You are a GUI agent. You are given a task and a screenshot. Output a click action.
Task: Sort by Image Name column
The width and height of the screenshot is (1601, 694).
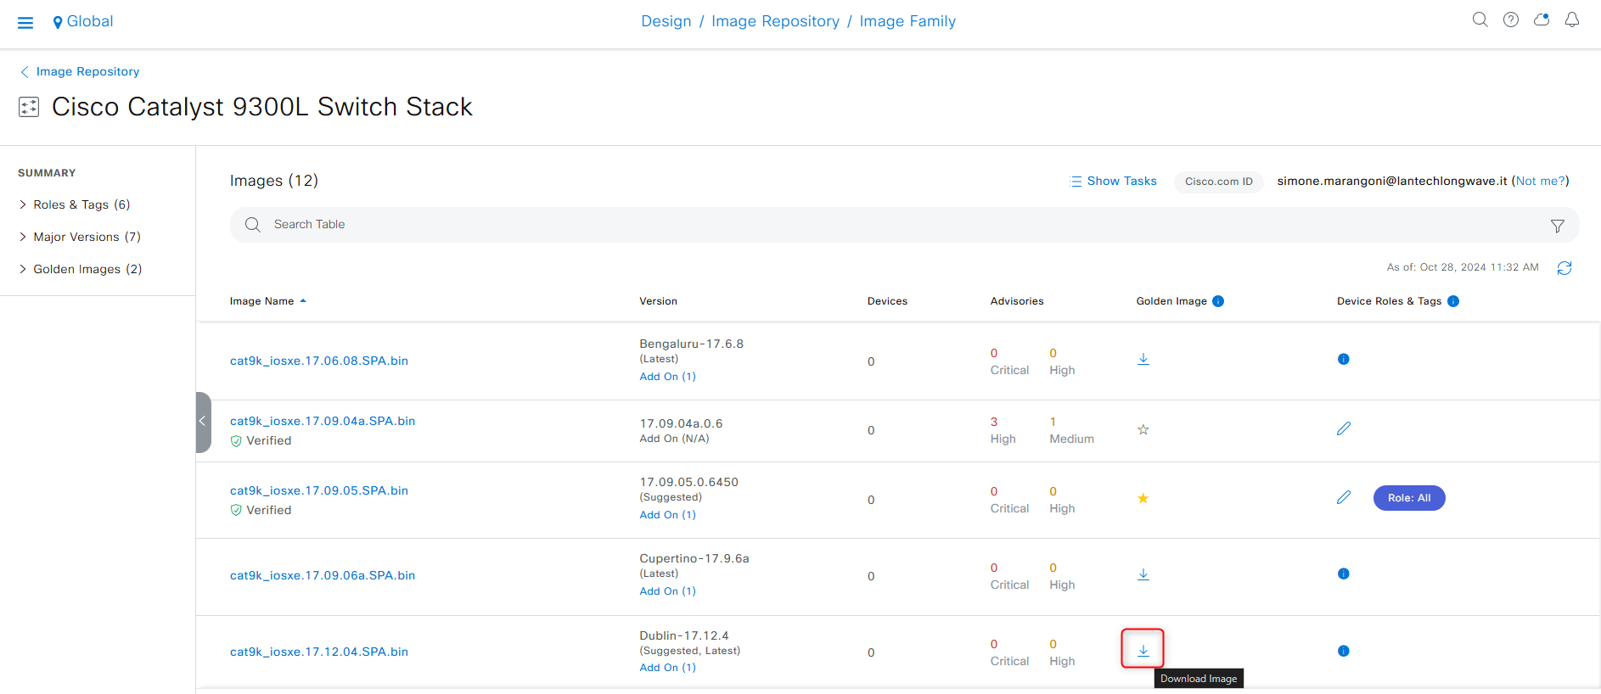point(267,301)
